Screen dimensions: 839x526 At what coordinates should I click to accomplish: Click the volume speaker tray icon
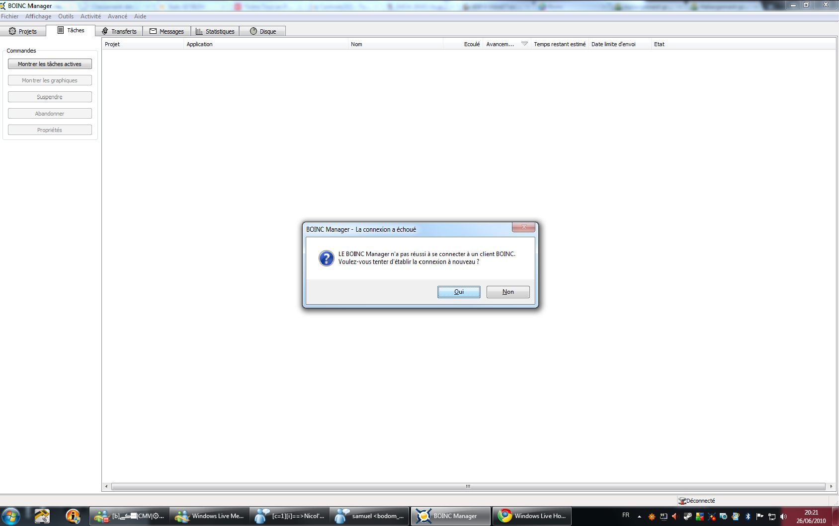click(x=784, y=516)
